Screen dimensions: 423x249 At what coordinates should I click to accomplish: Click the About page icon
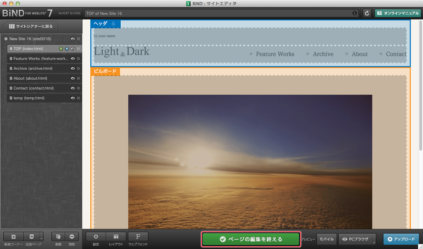tap(11, 78)
